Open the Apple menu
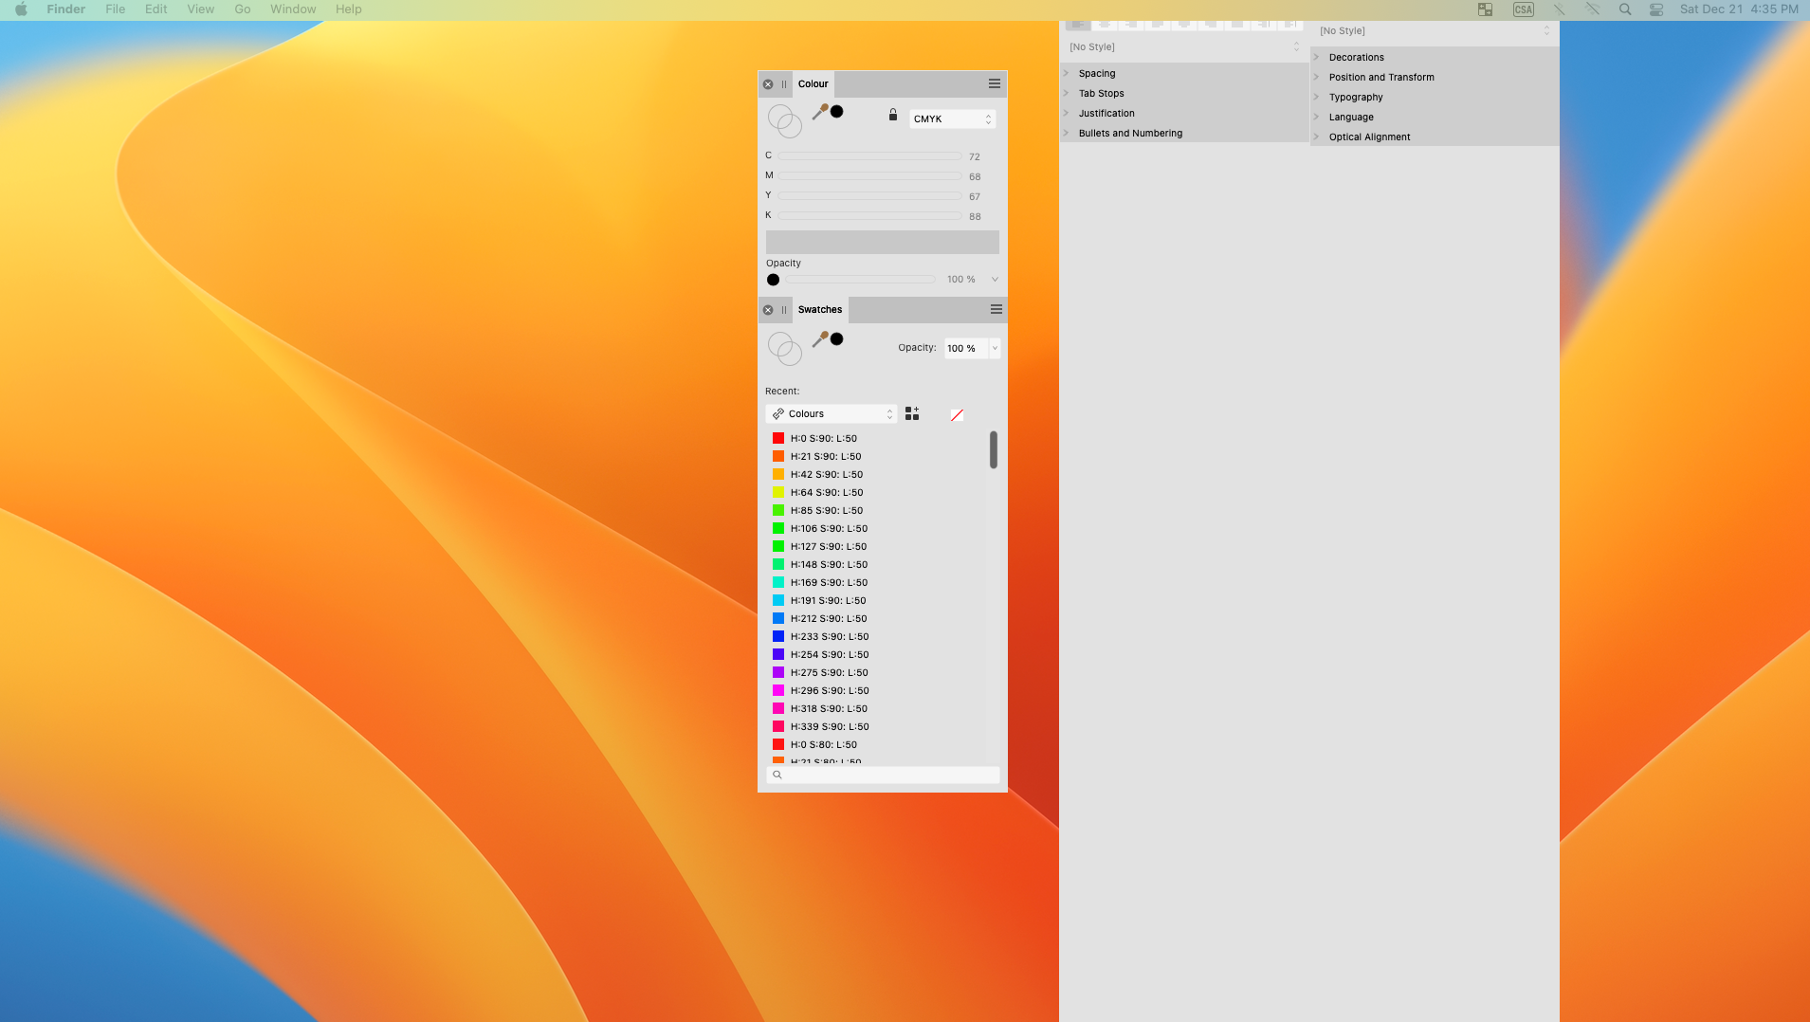 pyautogui.click(x=21, y=9)
